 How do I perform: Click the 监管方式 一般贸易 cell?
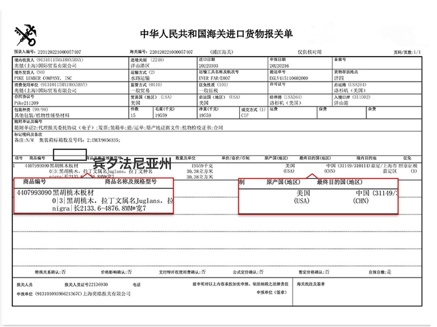(141, 90)
